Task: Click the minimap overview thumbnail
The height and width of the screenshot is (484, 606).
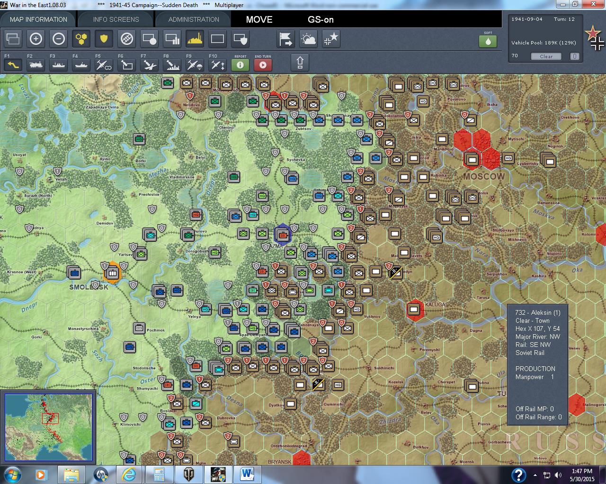Action: click(48, 427)
